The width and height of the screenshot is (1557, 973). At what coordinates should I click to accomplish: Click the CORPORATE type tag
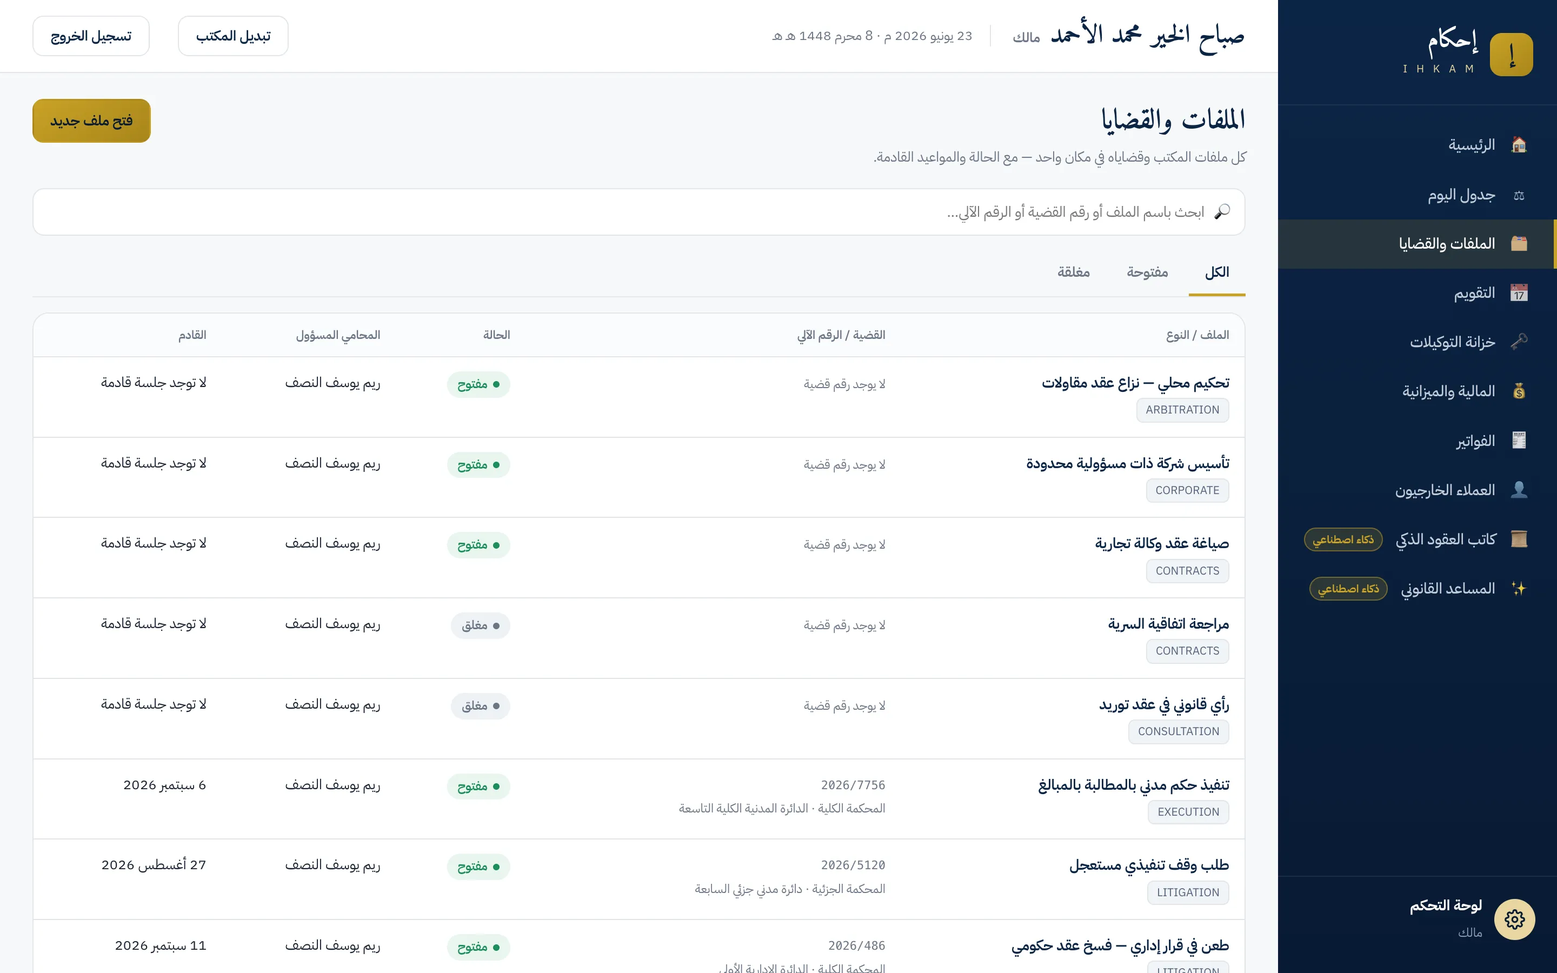coord(1187,491)
